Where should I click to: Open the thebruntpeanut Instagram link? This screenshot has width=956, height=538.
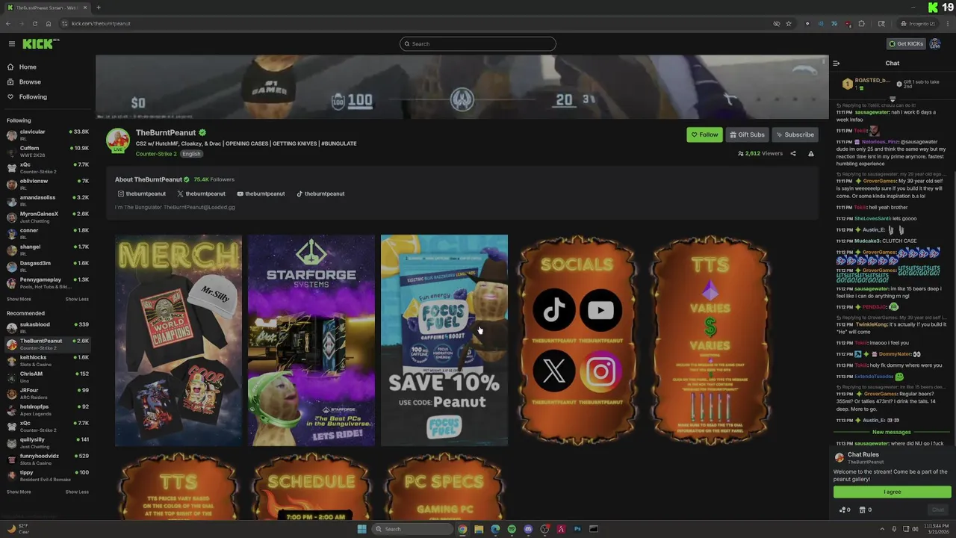click(142, 194)
